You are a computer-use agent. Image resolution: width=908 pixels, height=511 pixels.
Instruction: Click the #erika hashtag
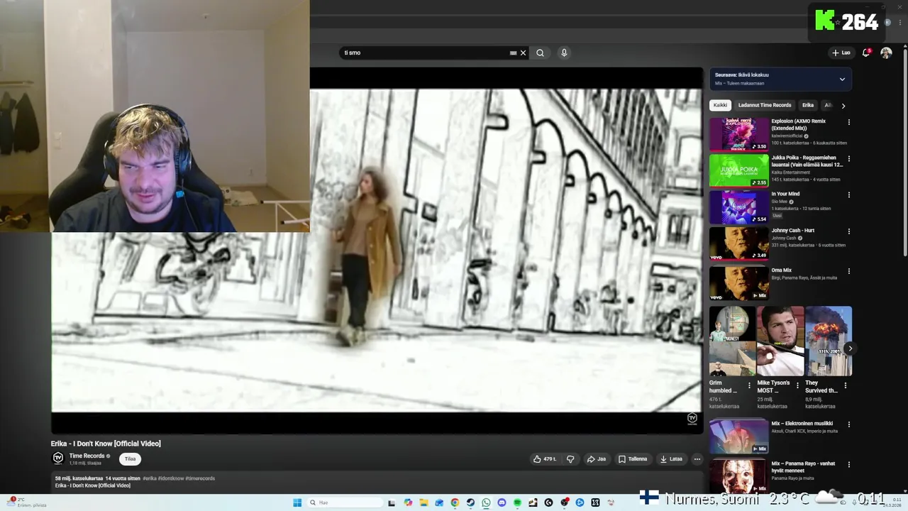pyautogui.click(x=150, y=478)
